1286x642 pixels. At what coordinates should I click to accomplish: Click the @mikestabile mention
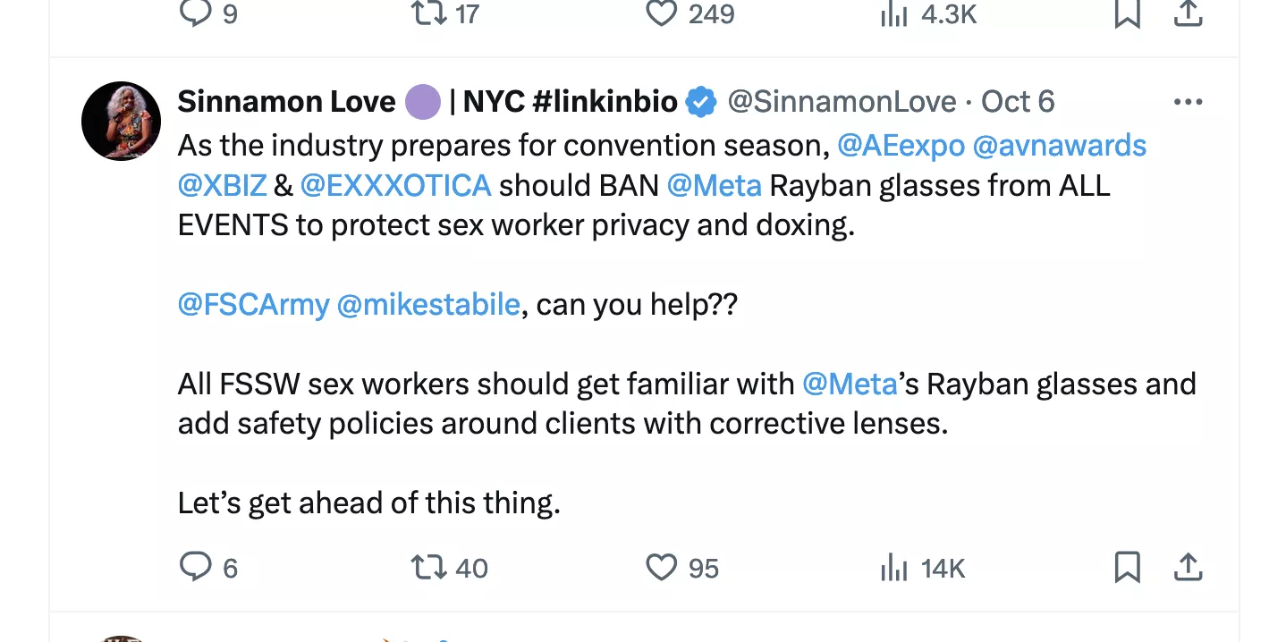pyautogui.click(x=428, y=305)
